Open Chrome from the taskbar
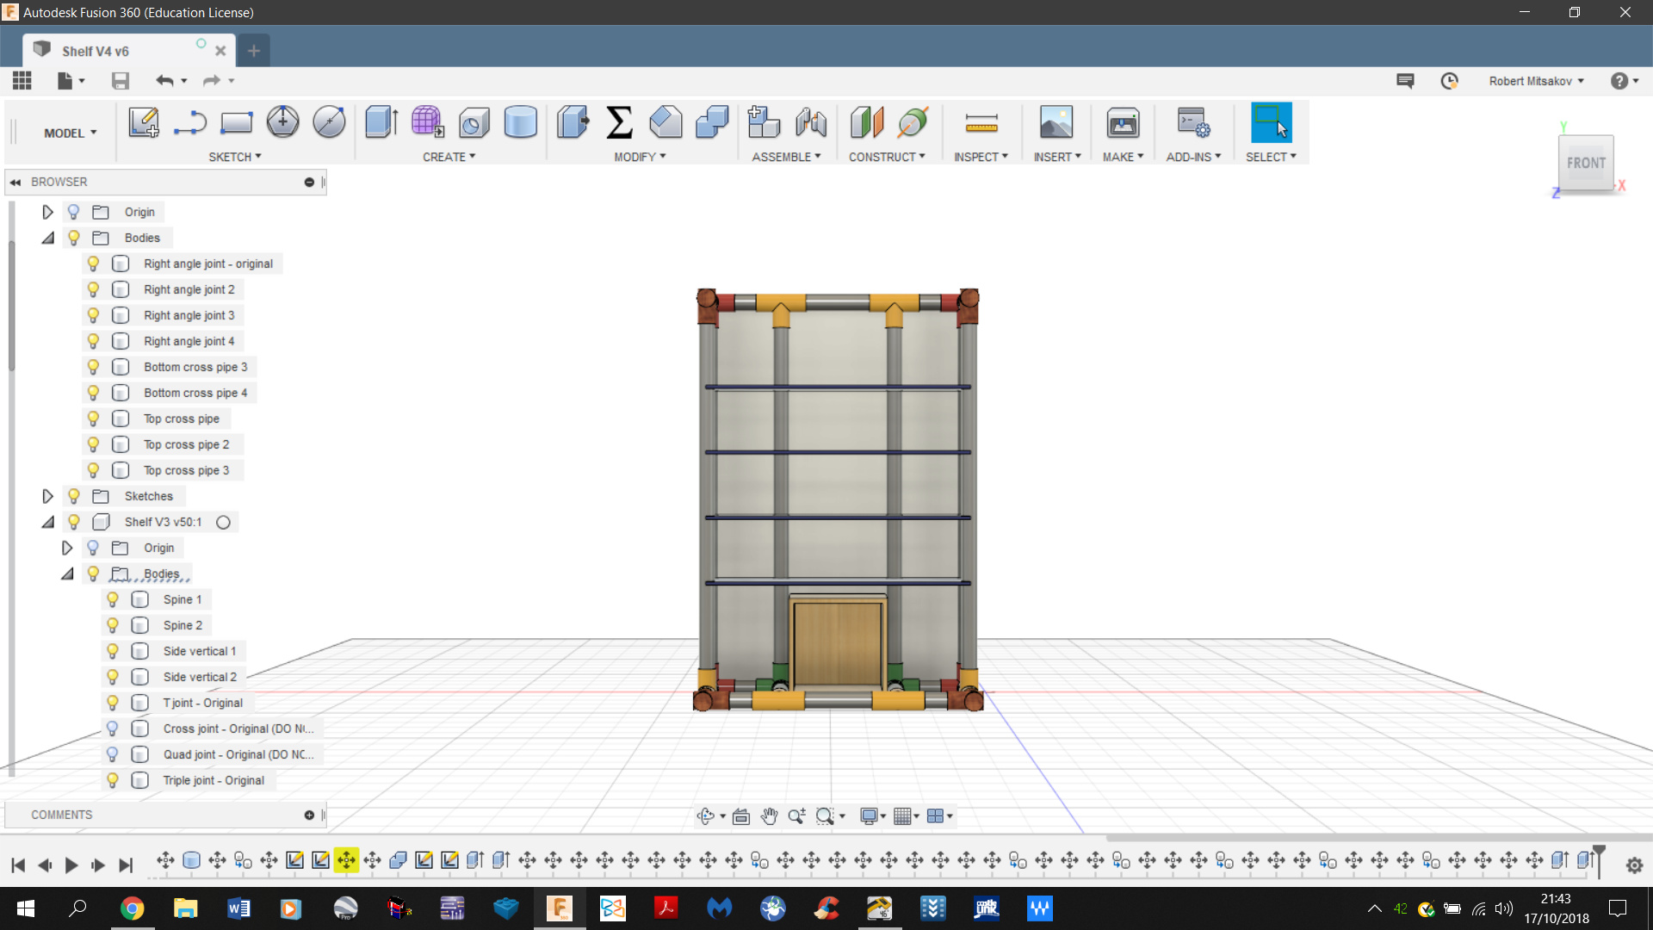Screen dimensions: 1653x930 pyautogui.click(x=132, y=908)
